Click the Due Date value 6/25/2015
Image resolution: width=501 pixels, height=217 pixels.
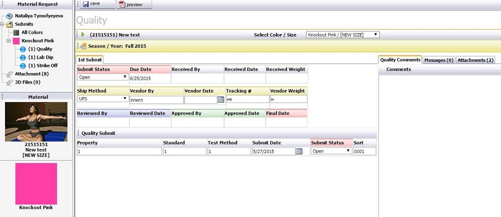tap(141, 79)
